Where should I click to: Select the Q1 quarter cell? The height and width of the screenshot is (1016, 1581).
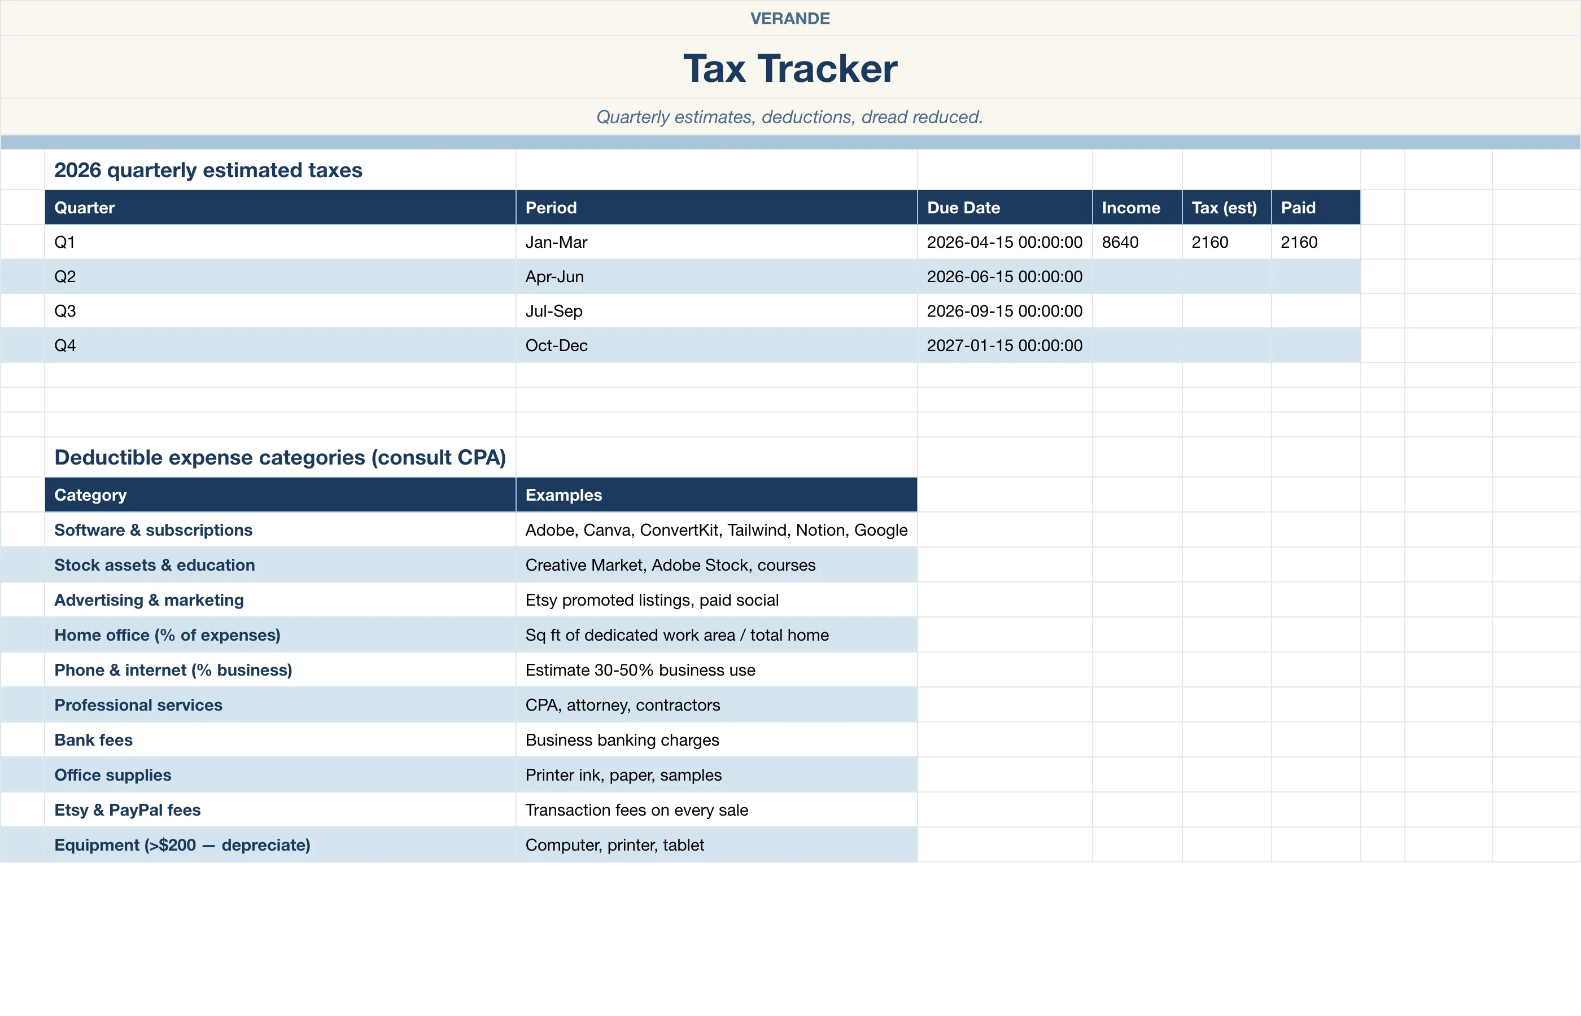click(281, 242)
